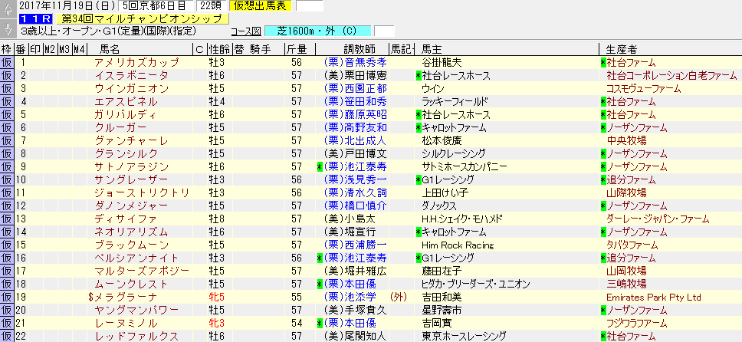
Task: Click the up arrow navigation icon
Action: point(7,9)
